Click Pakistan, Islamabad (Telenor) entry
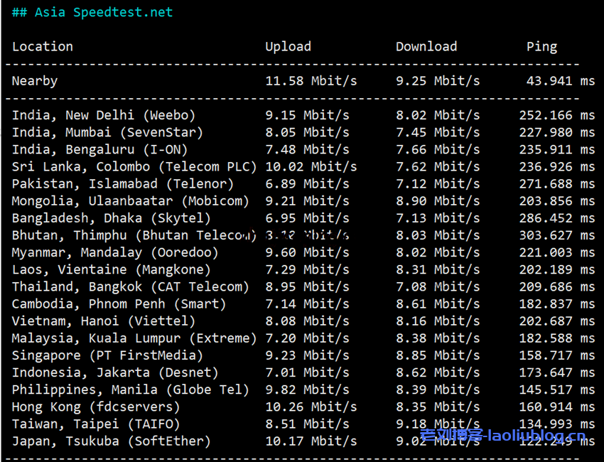604x462 pixels. [x=123, y=184]
